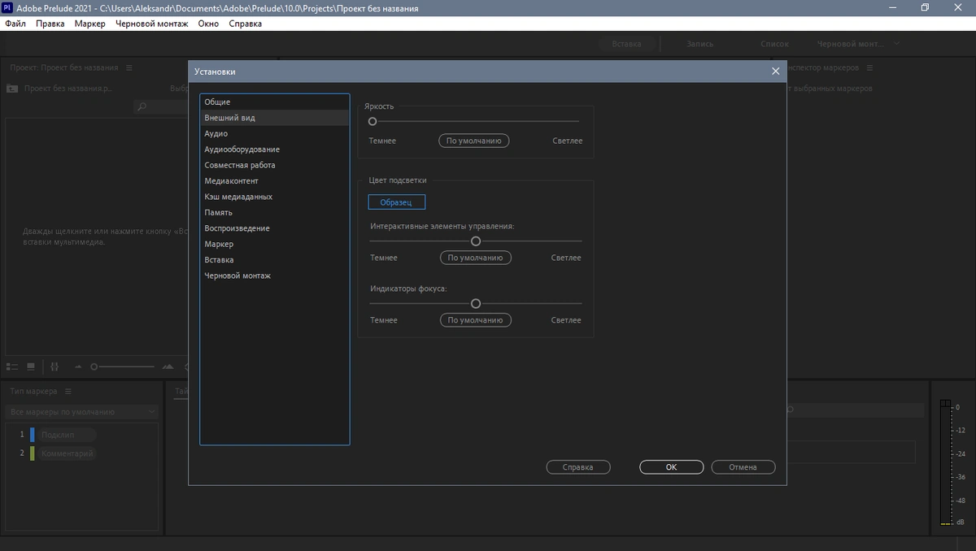Open the Совместная работа preferences category
This screenshot has width=976, height=551.
click(275, 165)
